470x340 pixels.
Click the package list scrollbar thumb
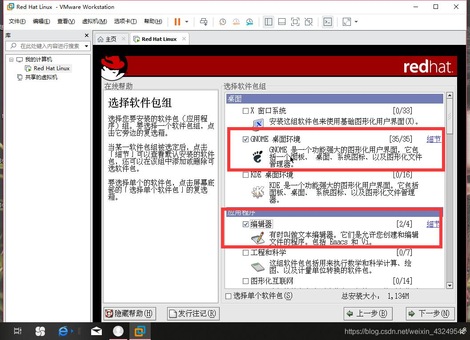pyautogui.click(x=449, y=116)
